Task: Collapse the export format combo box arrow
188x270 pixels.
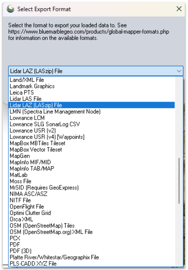Action: tap(179, 71)
